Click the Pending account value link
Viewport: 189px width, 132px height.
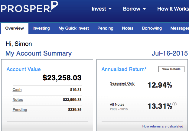tap(20, 110)
